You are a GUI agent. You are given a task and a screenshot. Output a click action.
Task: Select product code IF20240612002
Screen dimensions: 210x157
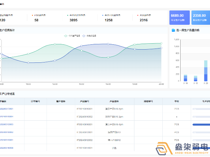pos(84,140)
